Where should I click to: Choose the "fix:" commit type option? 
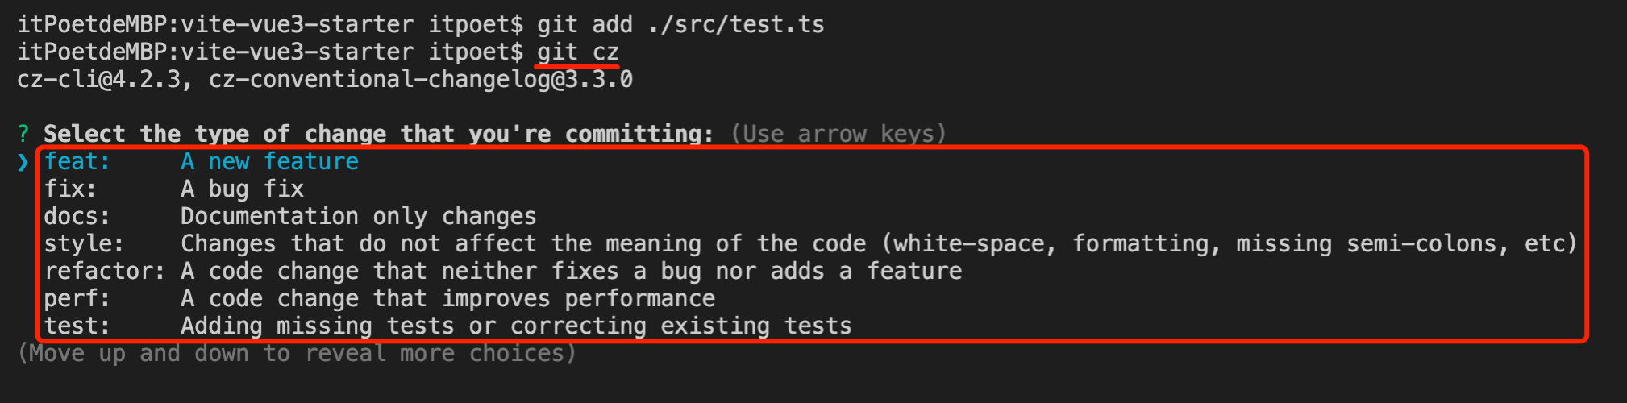pos(70,189)
